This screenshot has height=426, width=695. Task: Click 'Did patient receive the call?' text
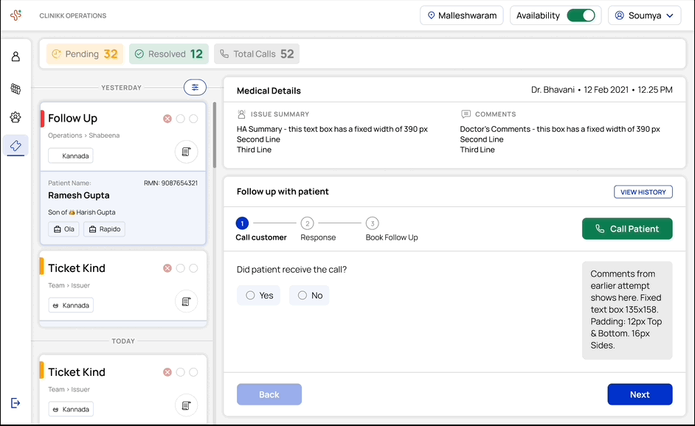(291, 270)
